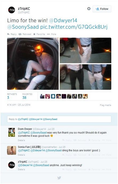Viewport: 118px width, 184px height.
Task: Follow the zTripKC account
Action: (x=102, y=9)
